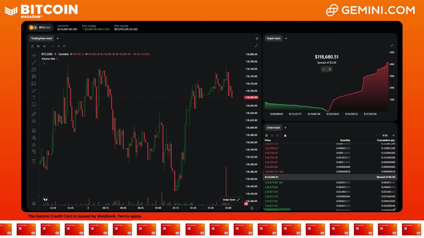The height and width of the screenshot is (238, 424).
Task: Switch to the Order book tab
Action: (x=273, y=128)
